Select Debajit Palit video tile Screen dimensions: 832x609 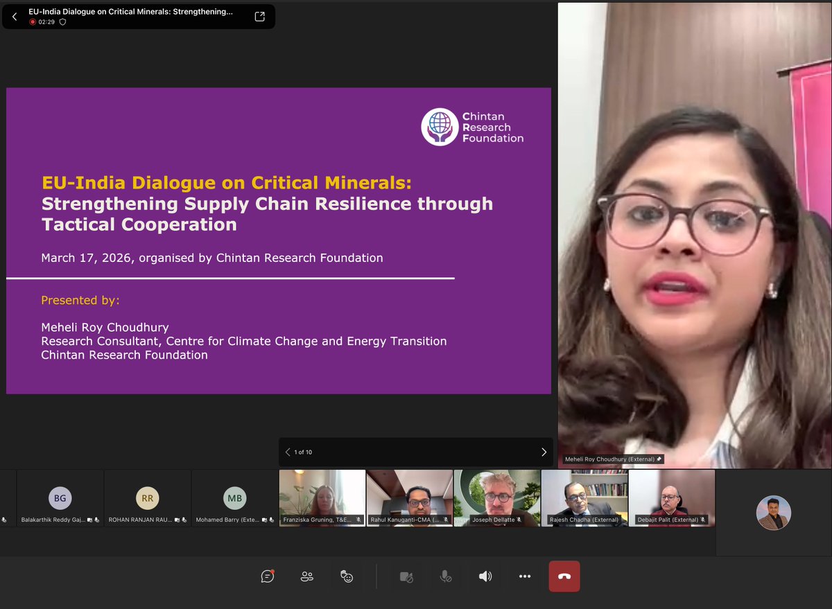tap(672, 498)
